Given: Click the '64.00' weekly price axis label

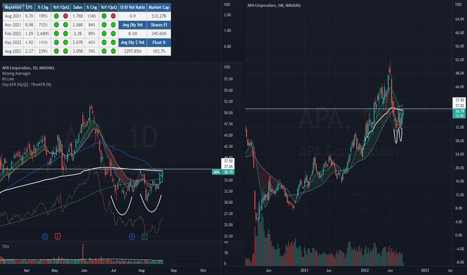Looking at the screenshot, I should coord(459,19).
